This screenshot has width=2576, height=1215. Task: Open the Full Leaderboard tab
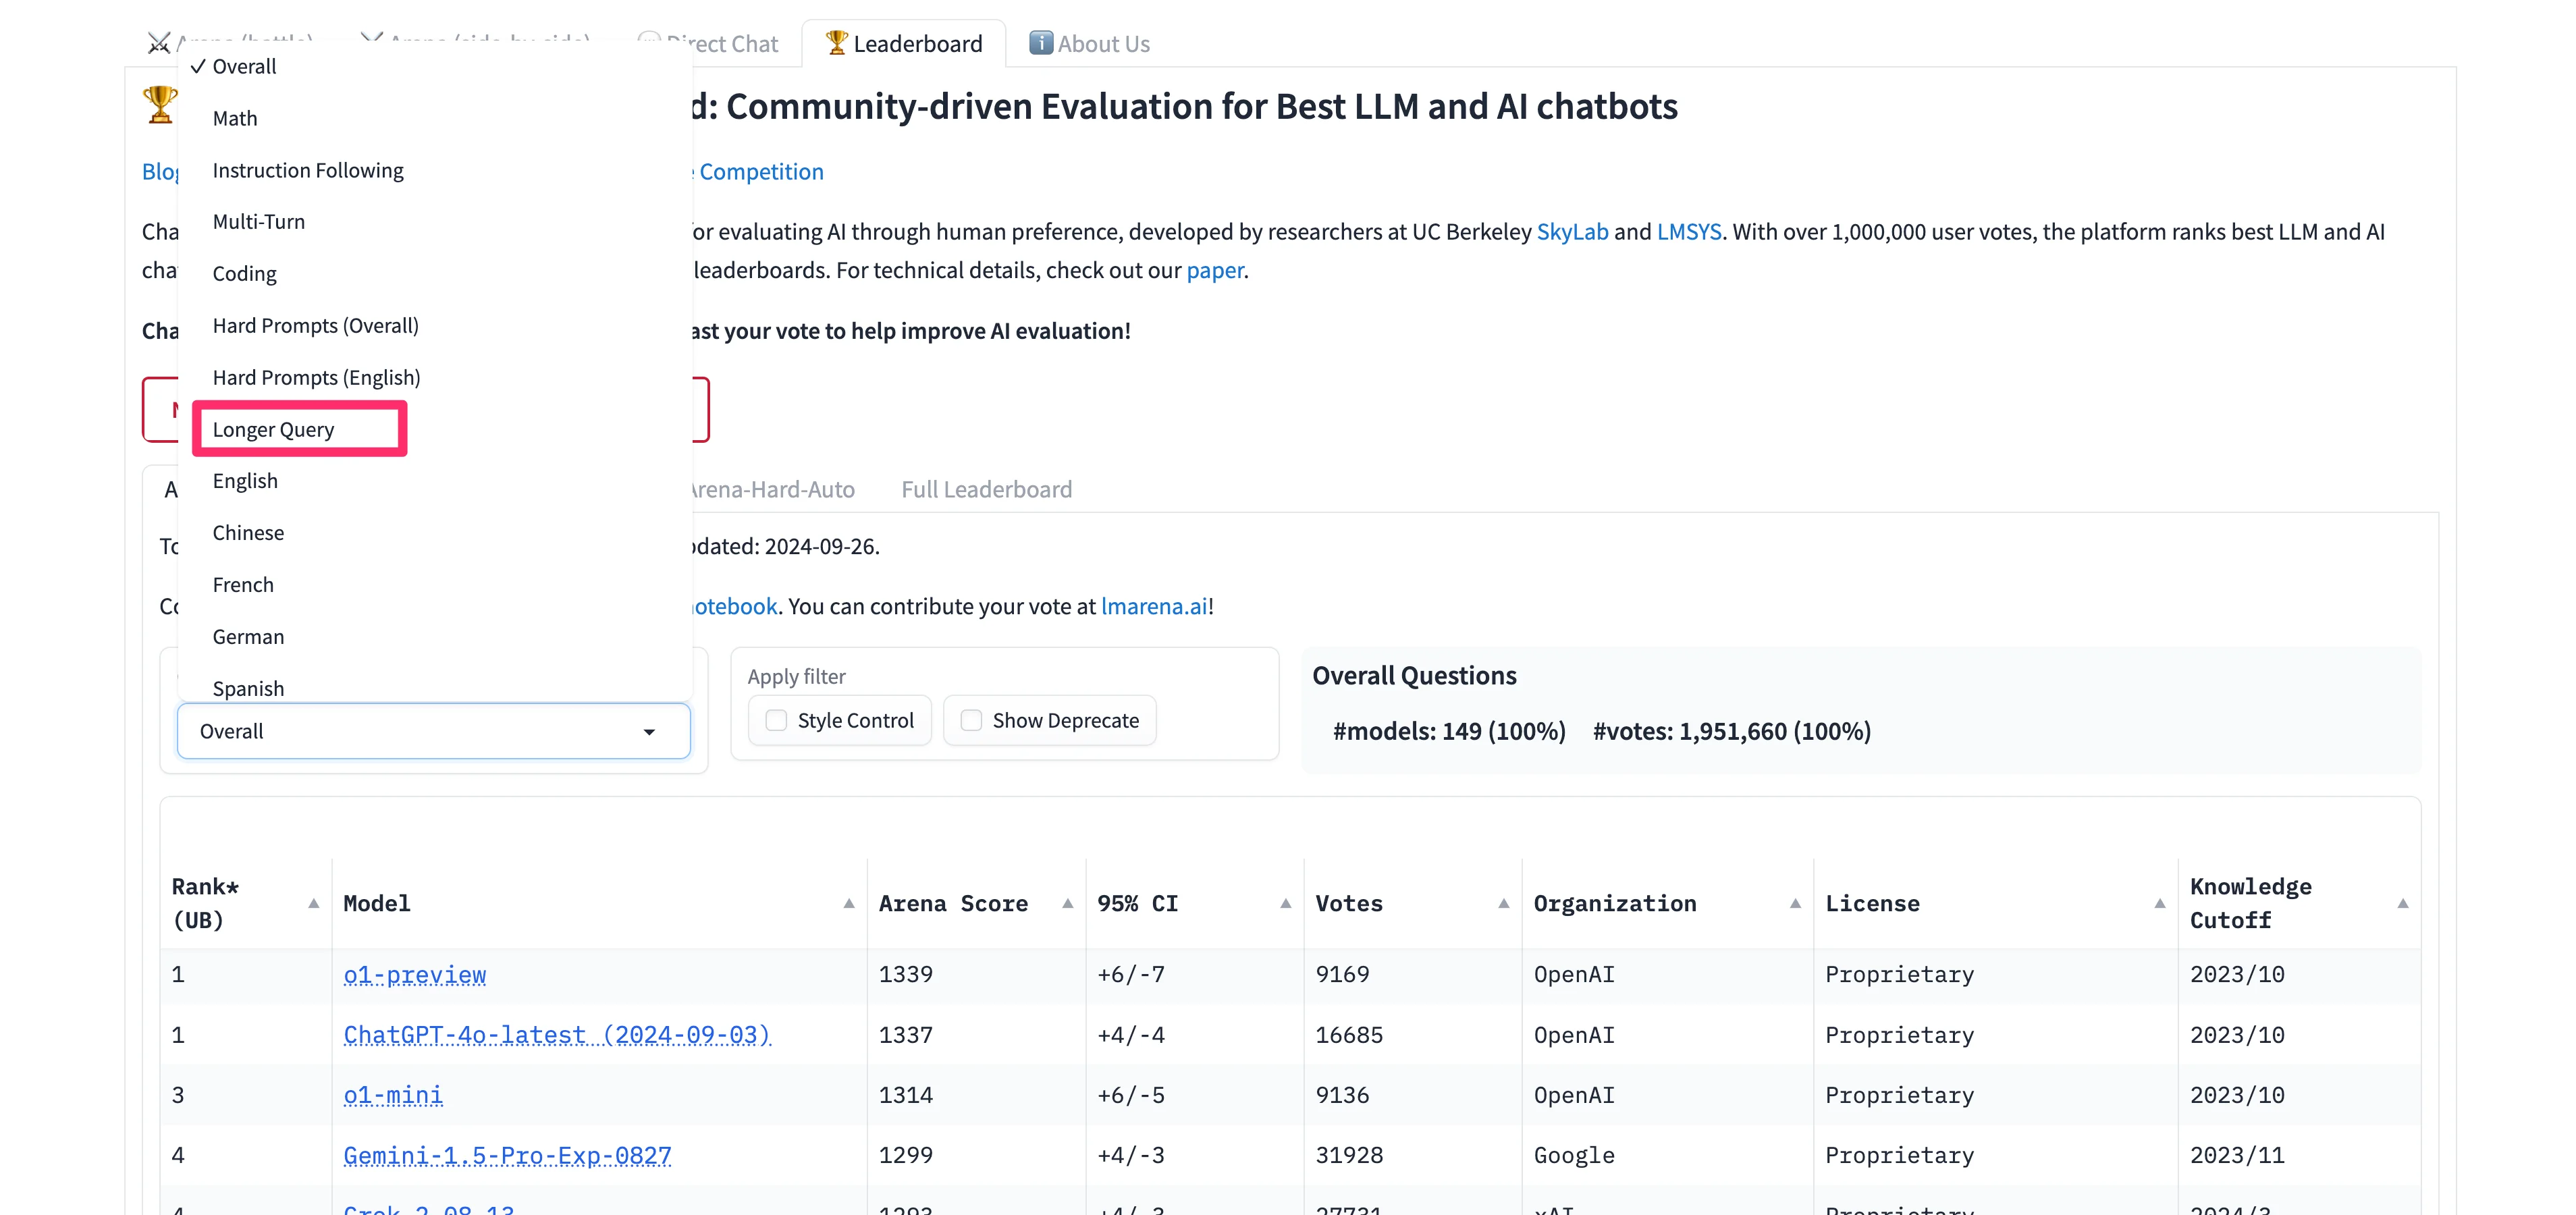[x=986, y=489]
